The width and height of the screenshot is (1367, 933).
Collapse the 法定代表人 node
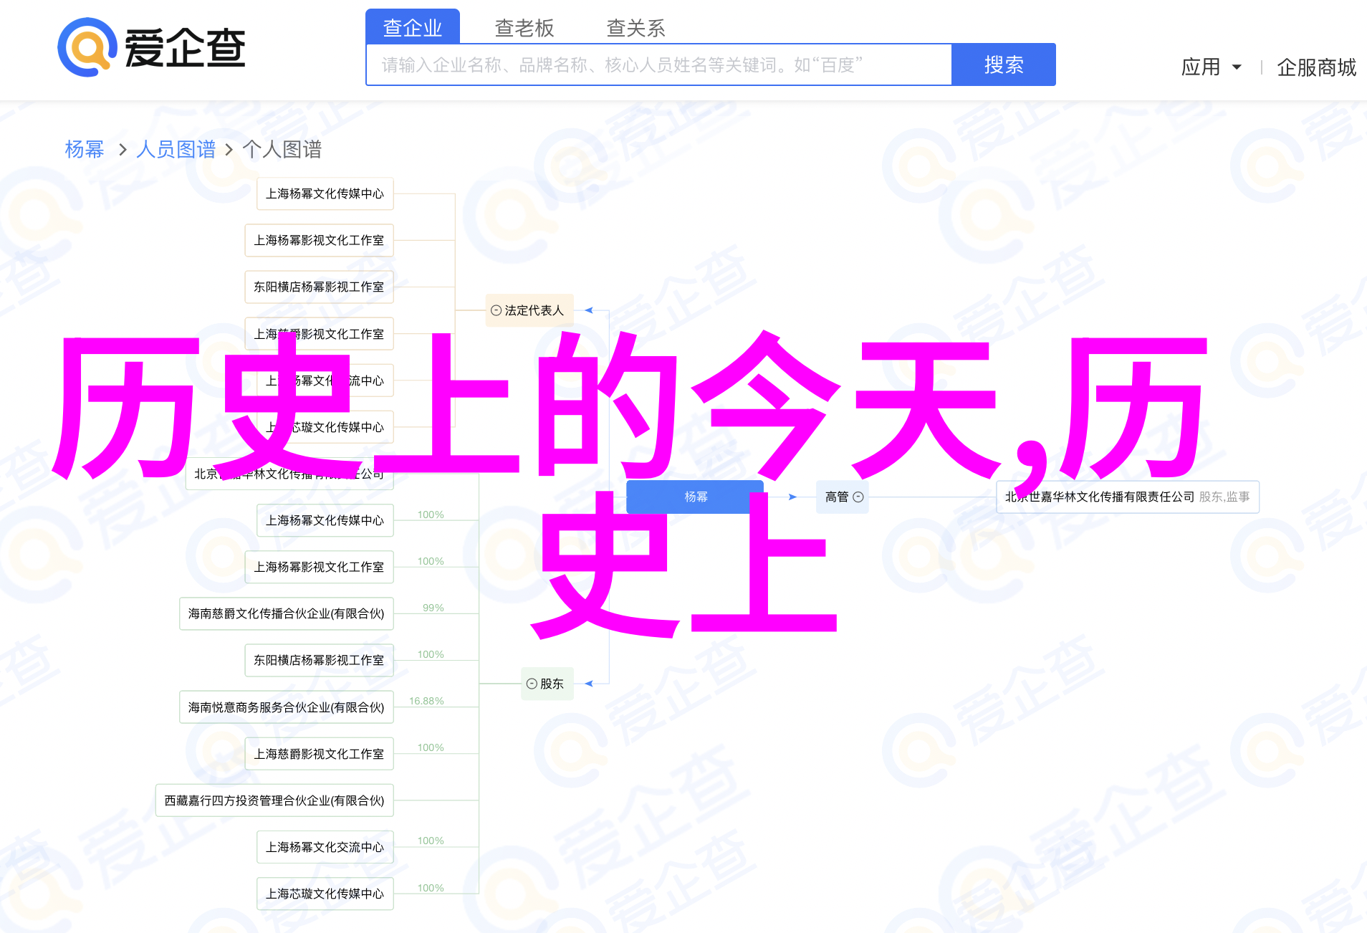(496, 310)
